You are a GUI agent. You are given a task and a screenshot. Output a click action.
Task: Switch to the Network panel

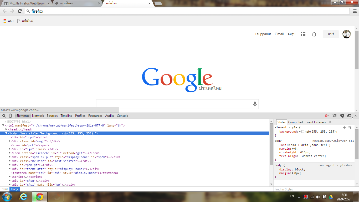(38, 116)
